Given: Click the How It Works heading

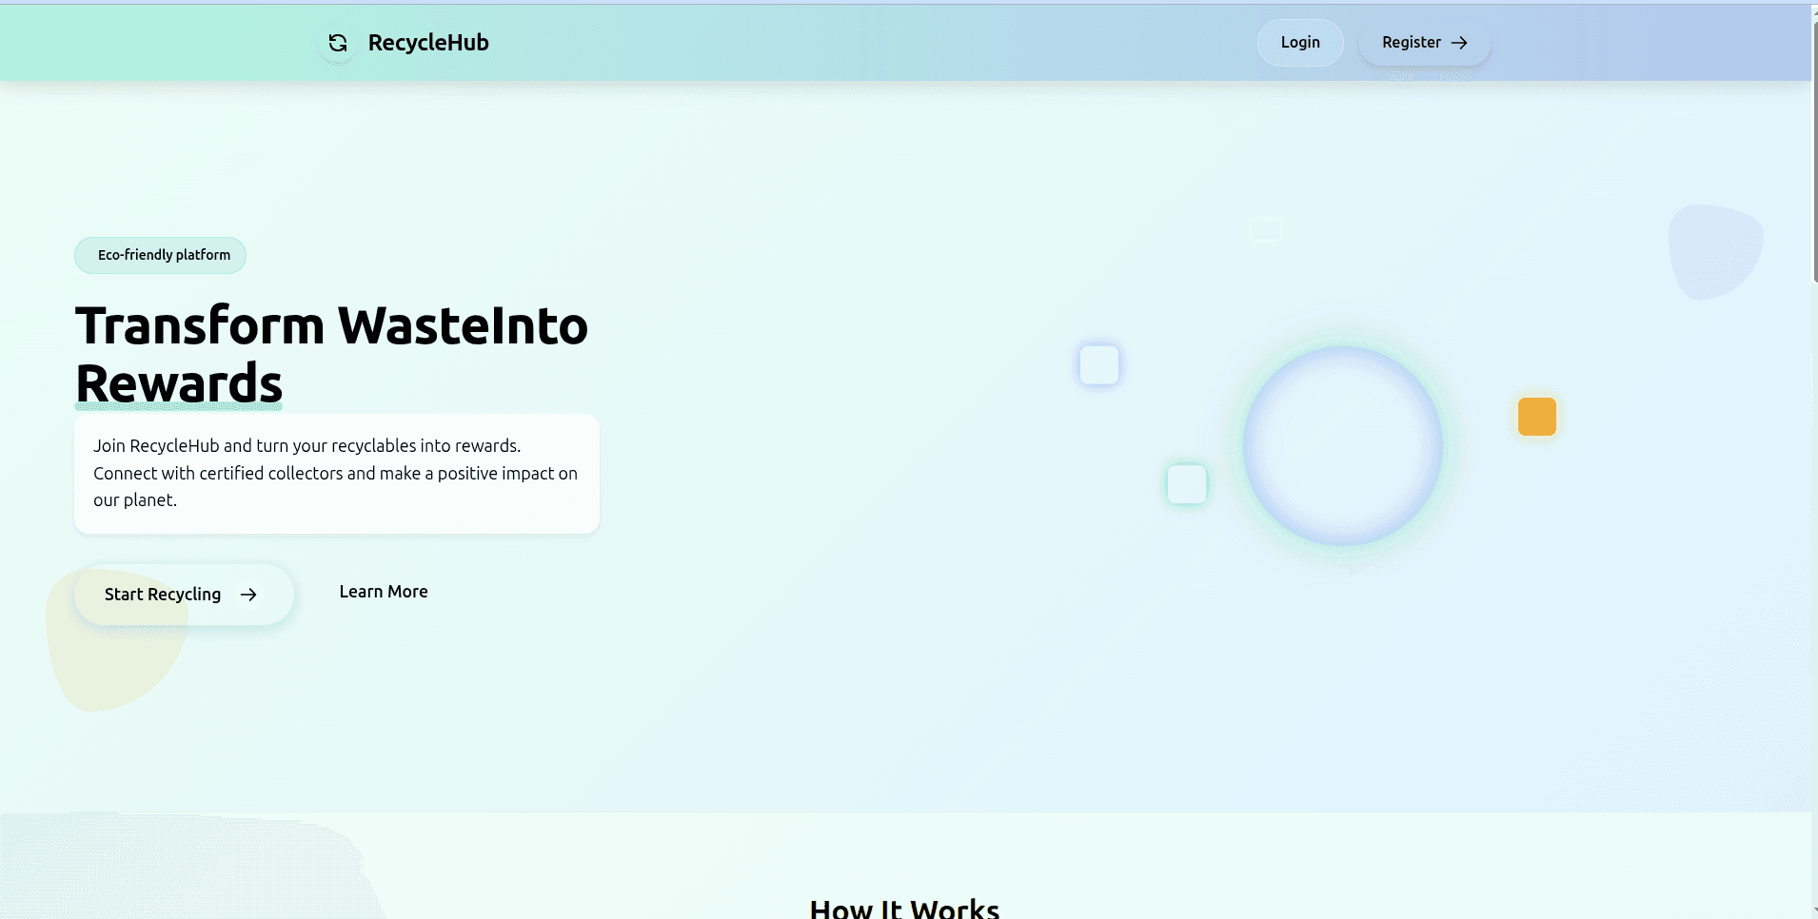Looking at the screenshot, I should click(x=904, y=909).
